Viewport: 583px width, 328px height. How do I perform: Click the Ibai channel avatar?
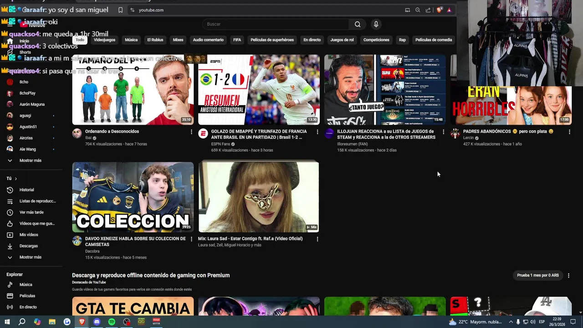[x=77, y=133]
